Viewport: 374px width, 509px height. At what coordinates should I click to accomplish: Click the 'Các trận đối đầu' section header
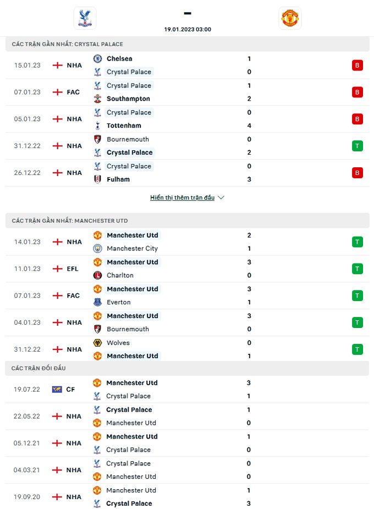[38, 368]
